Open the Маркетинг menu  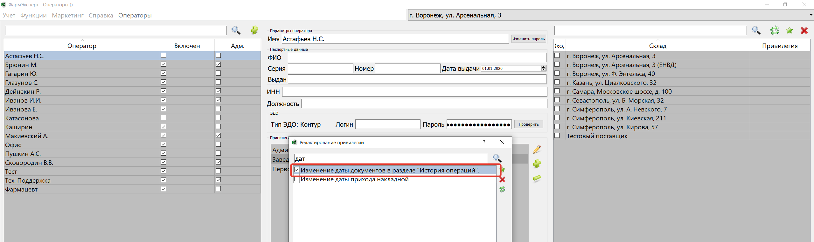[x=67, y=15]
